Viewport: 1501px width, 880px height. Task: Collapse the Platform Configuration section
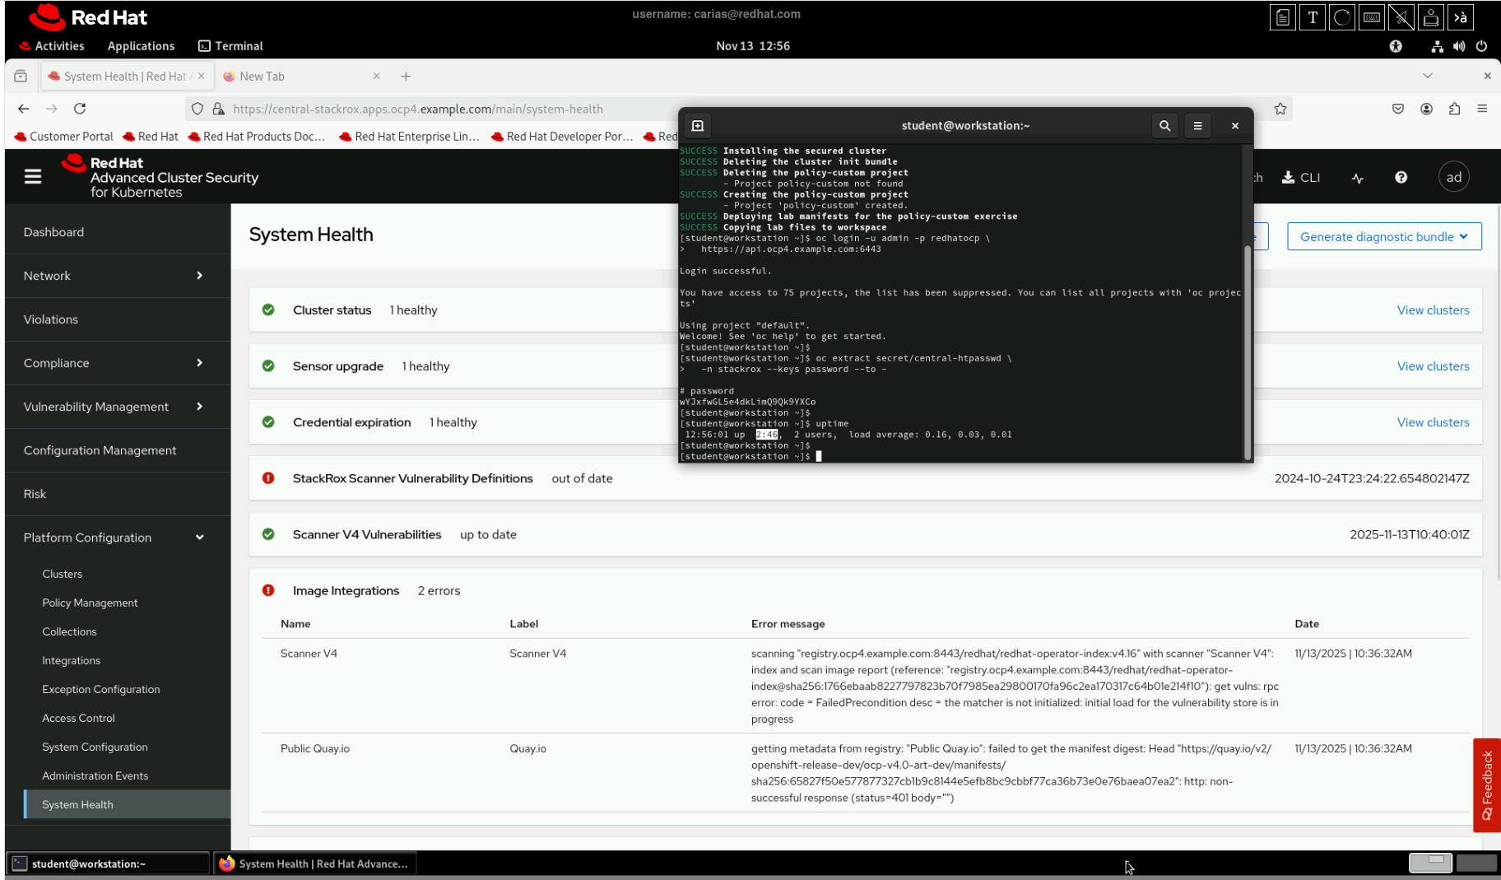click(118, 538)
